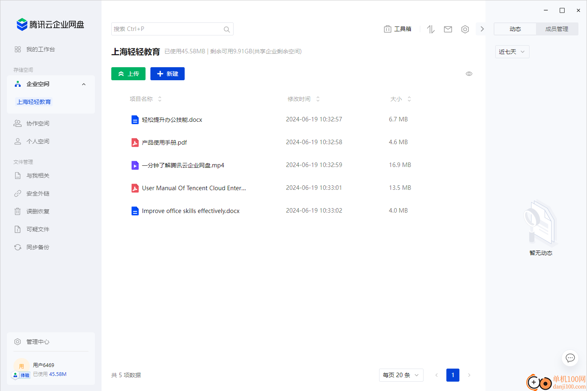The image size is (587, 391).
Task: Open the transfer list arrows icon
Action: click(431, 29)
